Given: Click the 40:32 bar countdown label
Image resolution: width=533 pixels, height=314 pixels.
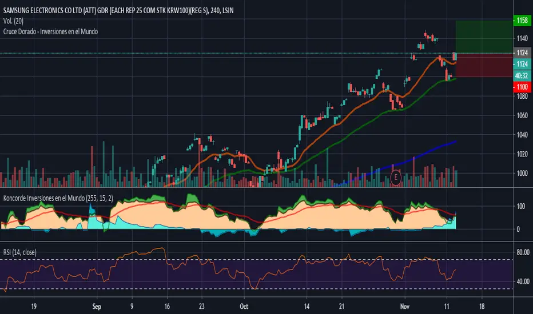Looking at the screenshot, I should [522, 75].
